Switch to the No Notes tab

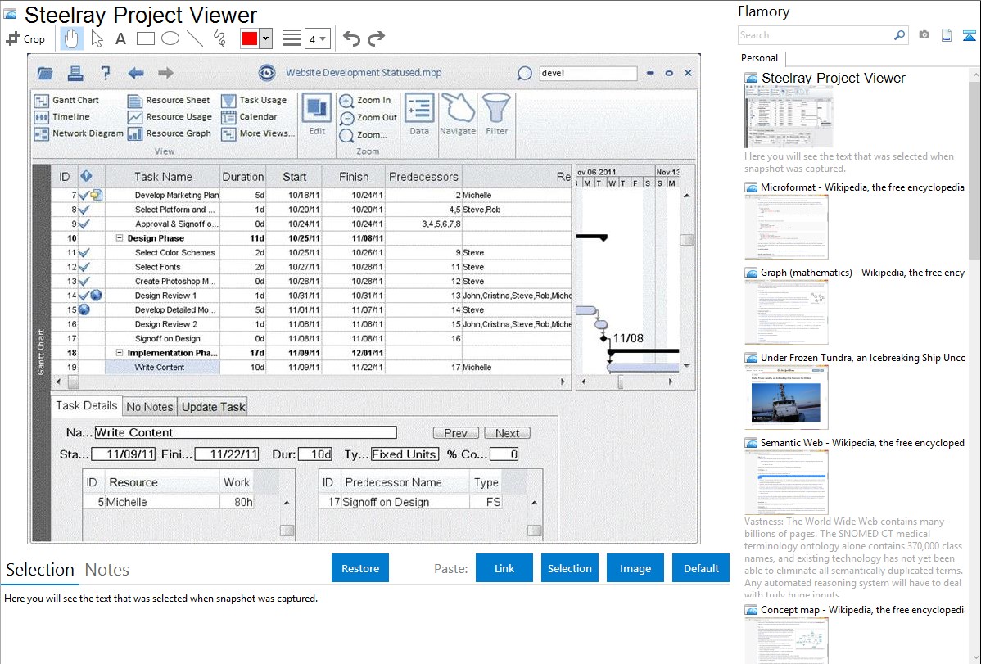coord(150,407)
